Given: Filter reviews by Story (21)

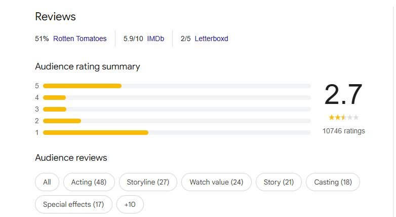Looking at the screenshot, I should (x=279, y=182).
